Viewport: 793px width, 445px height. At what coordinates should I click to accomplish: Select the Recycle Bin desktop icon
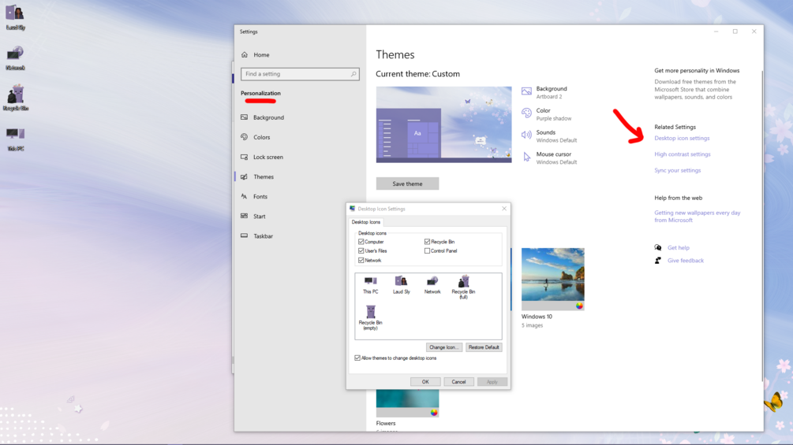tap(15, 98)
